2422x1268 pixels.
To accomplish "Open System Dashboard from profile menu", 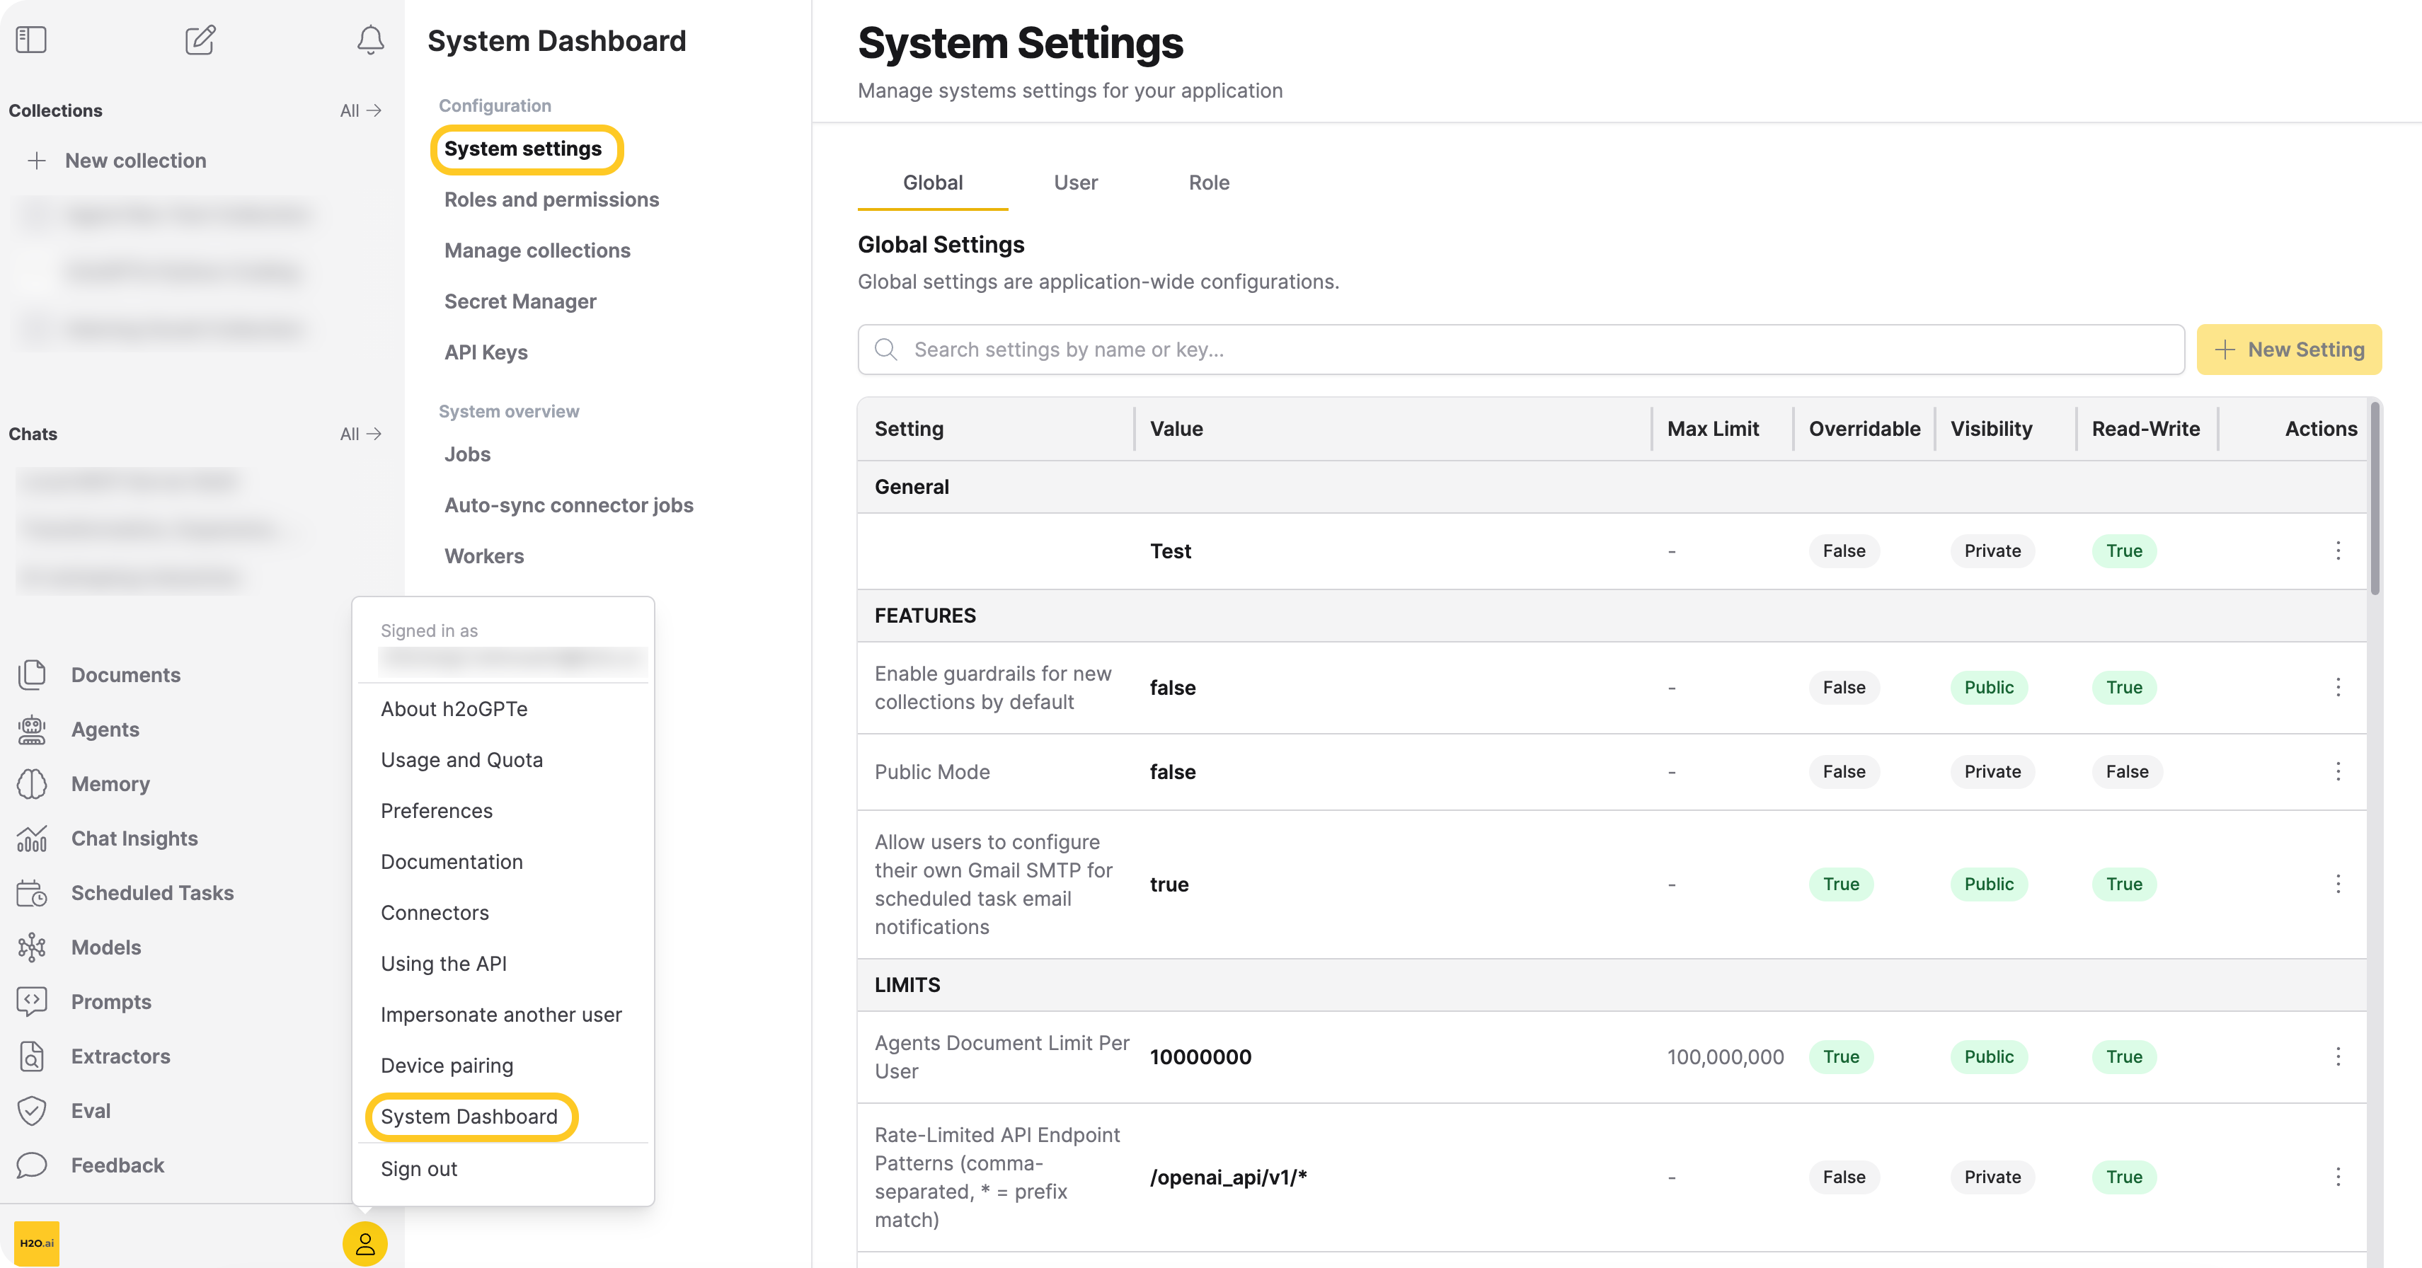I will click(x=469, y=1117).
